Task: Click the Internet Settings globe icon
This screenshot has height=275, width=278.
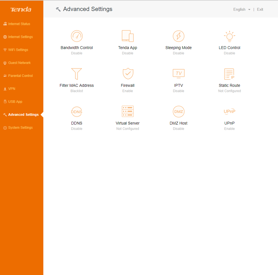Action: pyautogui.click(x=5, y=37)
